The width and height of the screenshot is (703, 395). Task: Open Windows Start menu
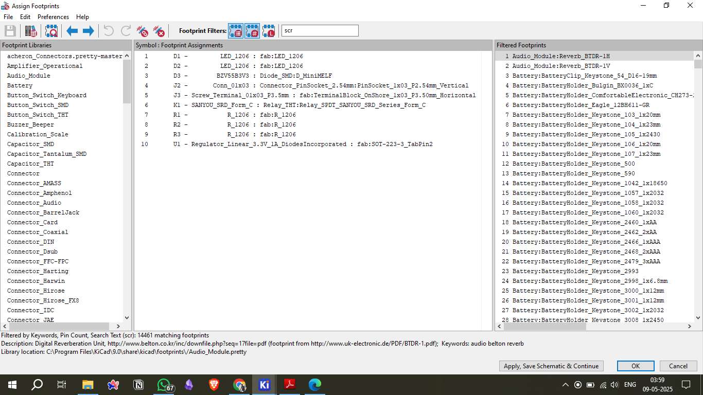click(12, 385)
